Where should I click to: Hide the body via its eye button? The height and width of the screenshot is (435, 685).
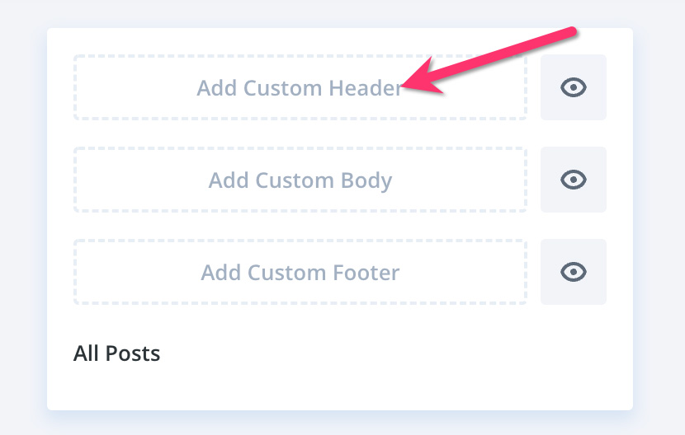[573, 180]
